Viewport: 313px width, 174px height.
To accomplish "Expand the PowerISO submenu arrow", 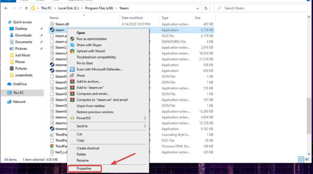I will pyautogui.click(x=145, y=118).
